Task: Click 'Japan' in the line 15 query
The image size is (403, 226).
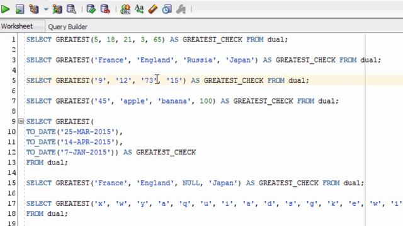Action: pos(223,183)
